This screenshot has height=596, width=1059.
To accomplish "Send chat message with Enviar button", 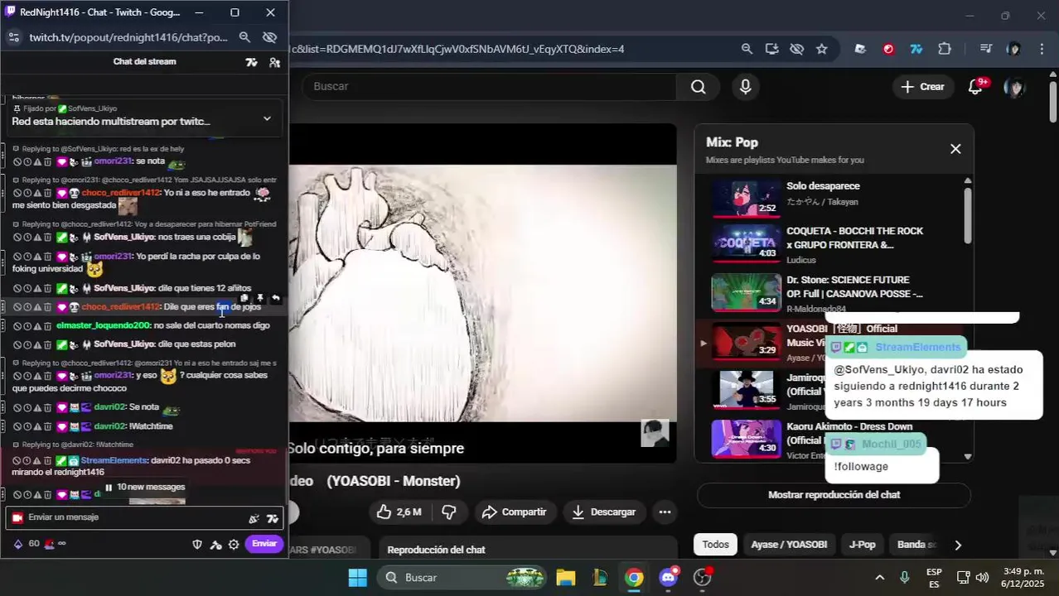I will (264, 544).
